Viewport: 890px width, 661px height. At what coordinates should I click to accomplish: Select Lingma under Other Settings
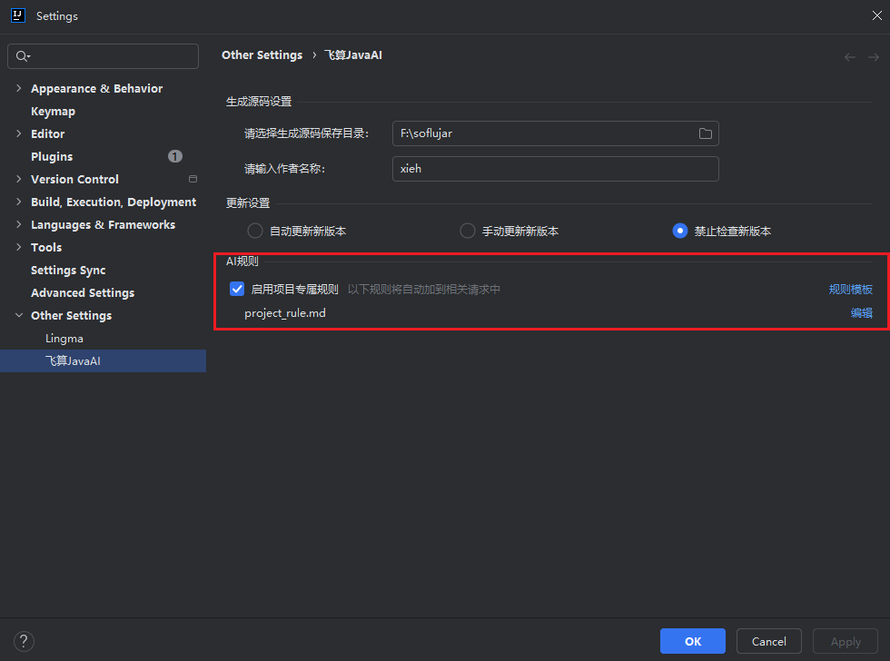pos(64,338)
